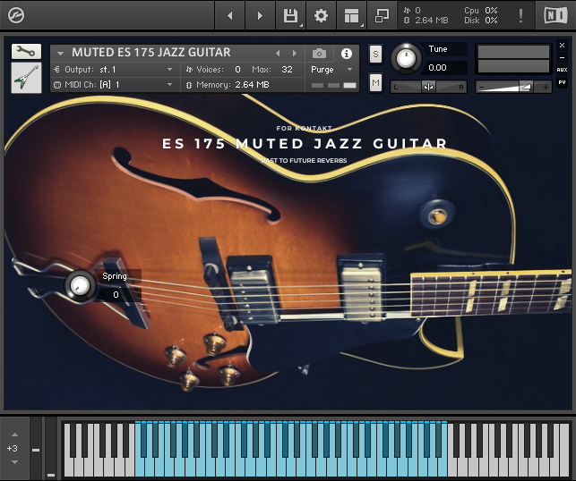Open the Purge dropdown menu

click(331, 70)
